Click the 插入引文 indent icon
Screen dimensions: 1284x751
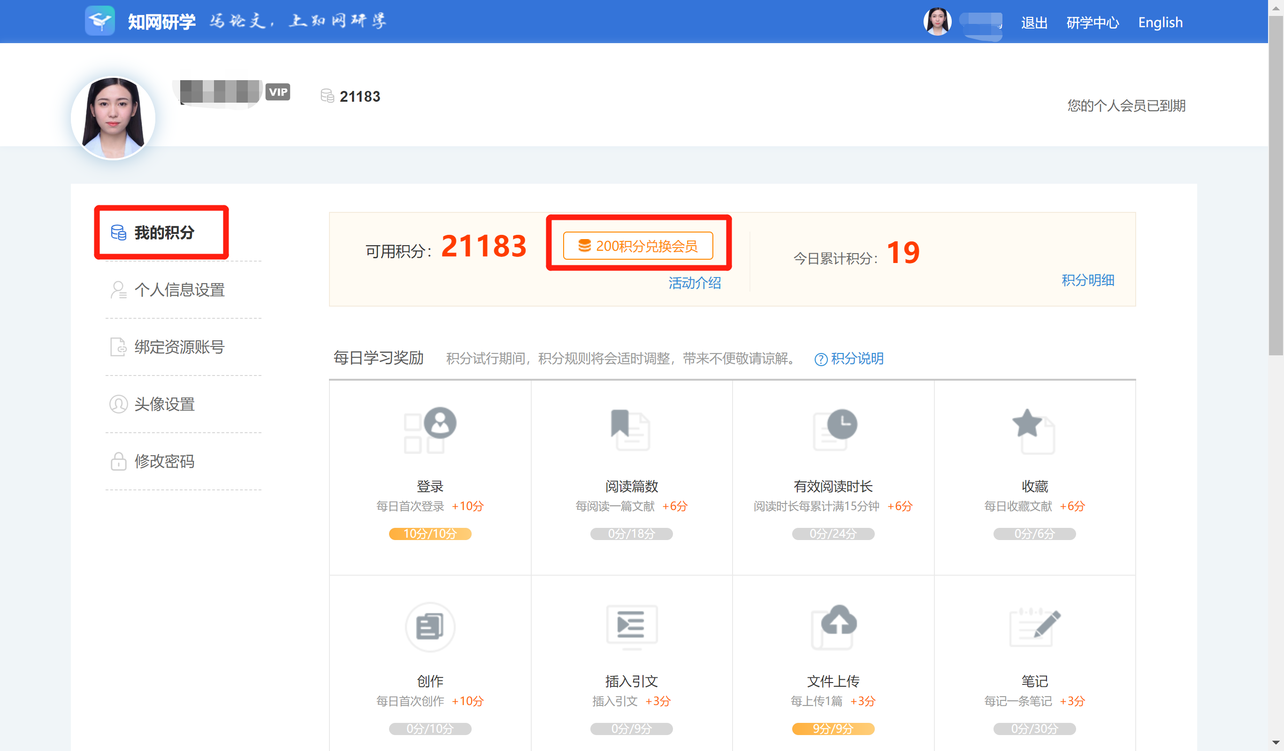(631, 626)
